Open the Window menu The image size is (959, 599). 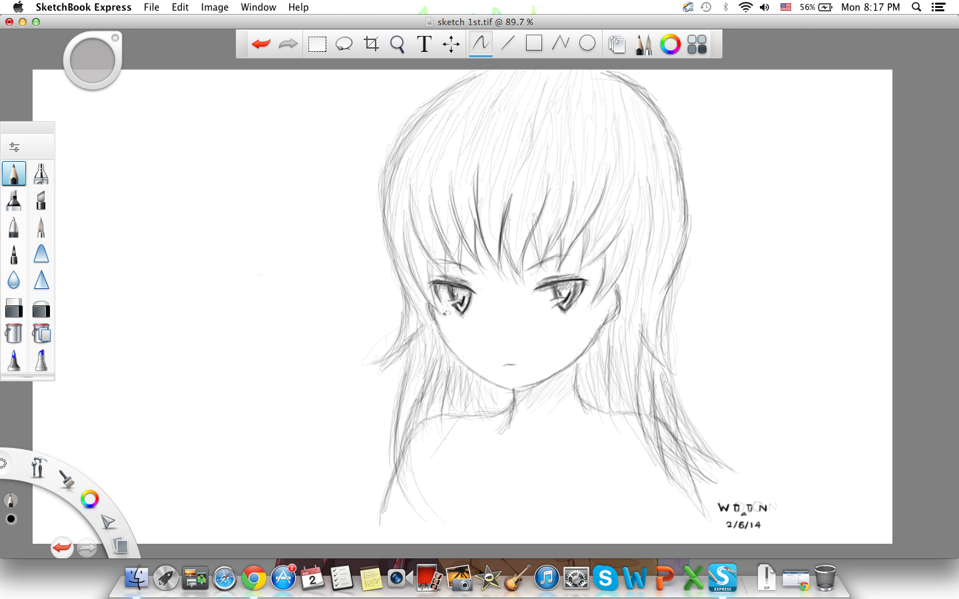[258, 7]
